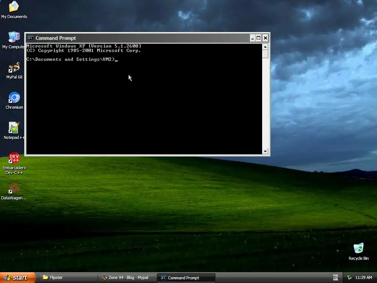Maximize the Command Prompt window
Image resolution: width=377 pixels, height=283 pixels.
tap(259, 38)
